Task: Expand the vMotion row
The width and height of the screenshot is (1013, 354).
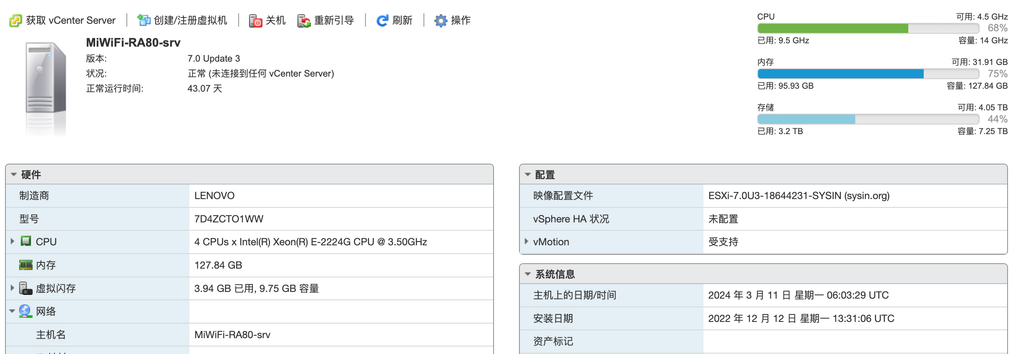Action: pos(527,241)
